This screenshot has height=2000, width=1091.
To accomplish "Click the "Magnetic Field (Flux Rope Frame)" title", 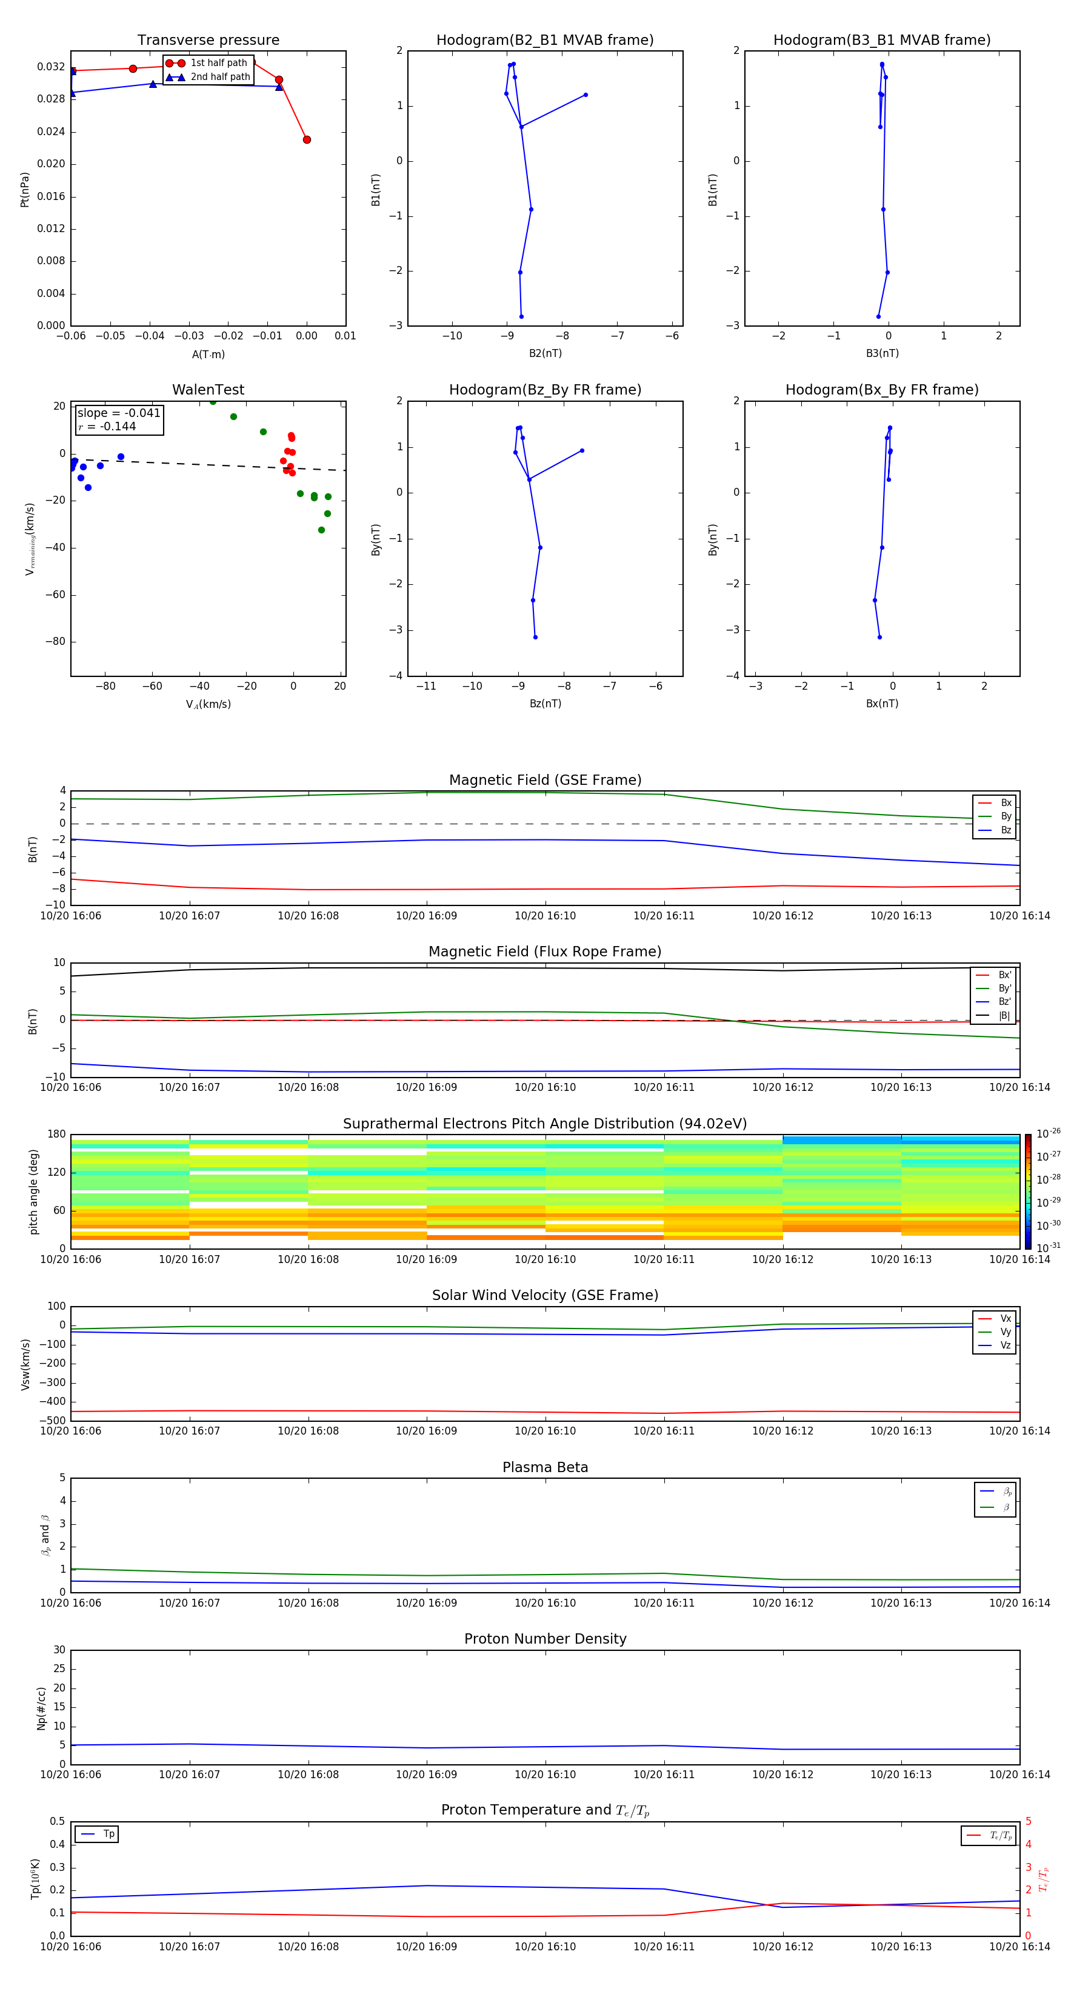I will (x=545, y=952).
